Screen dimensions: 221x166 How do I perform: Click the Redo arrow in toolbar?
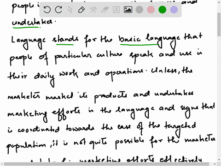[58, 10]
